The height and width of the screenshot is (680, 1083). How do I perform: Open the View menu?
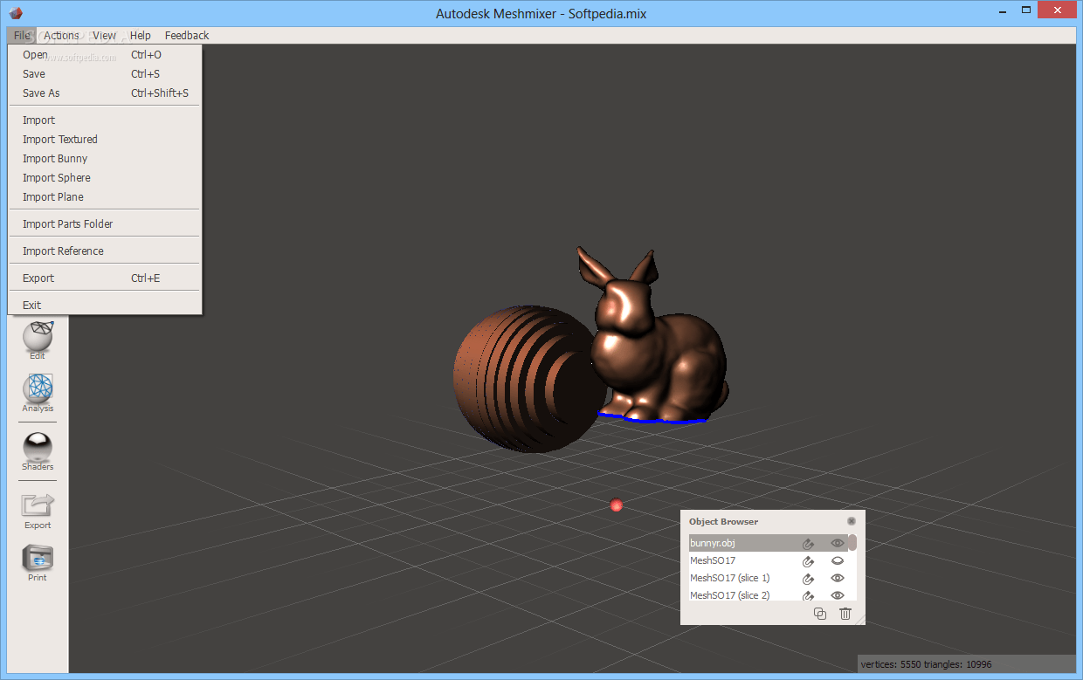point(105,36)
